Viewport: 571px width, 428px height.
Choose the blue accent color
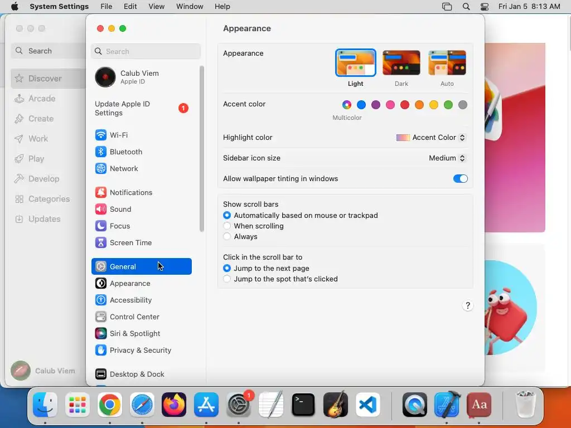click(x=361, y=105)
